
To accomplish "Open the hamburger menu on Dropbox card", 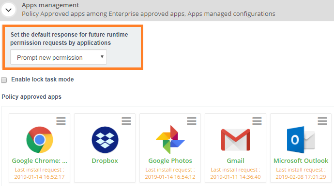I will pos(126,121).
